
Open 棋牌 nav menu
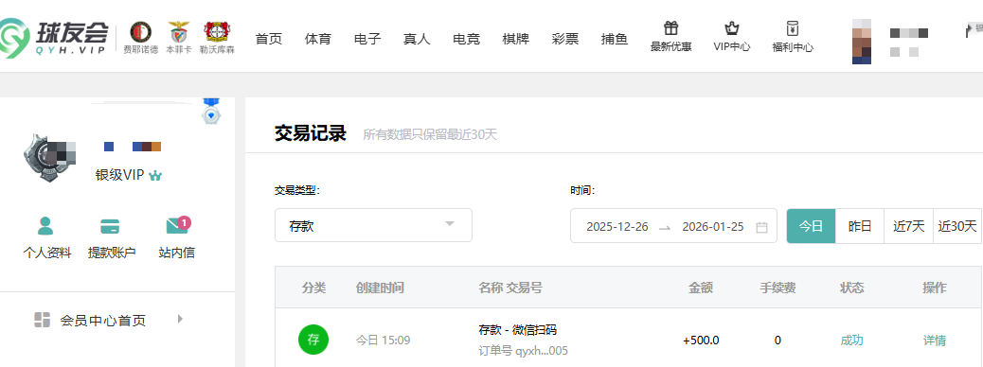(x=516, y=39)
